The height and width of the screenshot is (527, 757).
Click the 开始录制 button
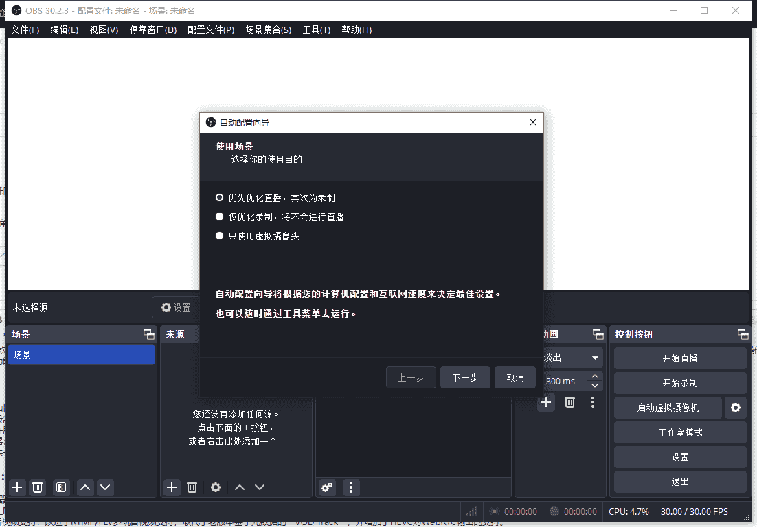(679, 383)
